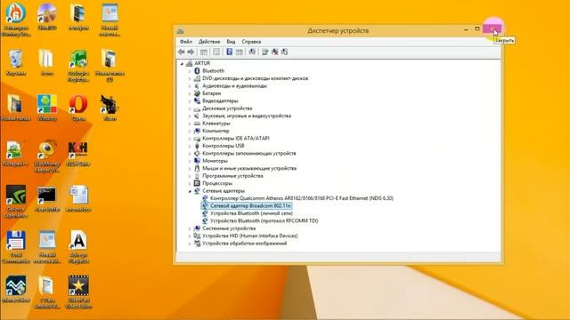Collapse the Сетевые адаптеры category

click(x=190, y=191)
